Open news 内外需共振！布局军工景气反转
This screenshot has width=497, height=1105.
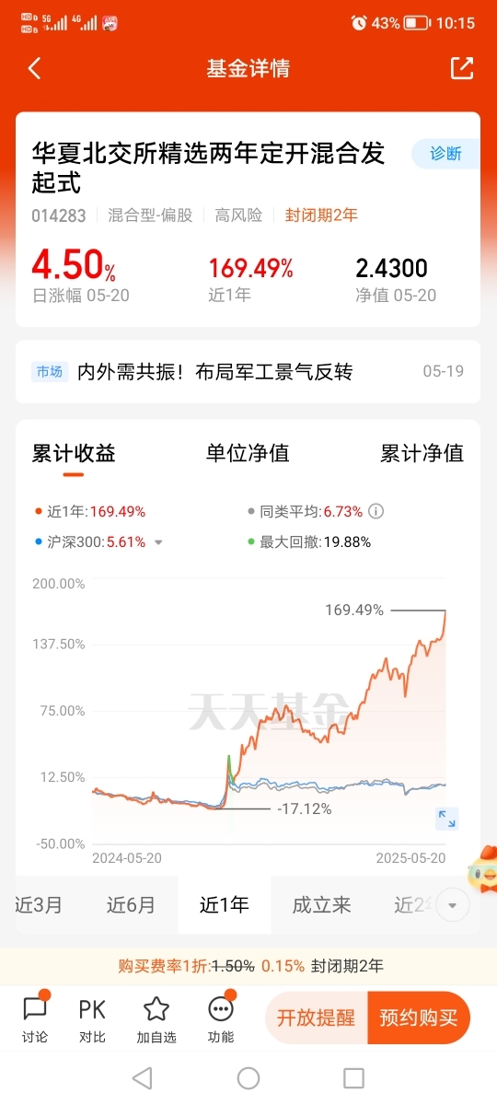coord(214,372)
